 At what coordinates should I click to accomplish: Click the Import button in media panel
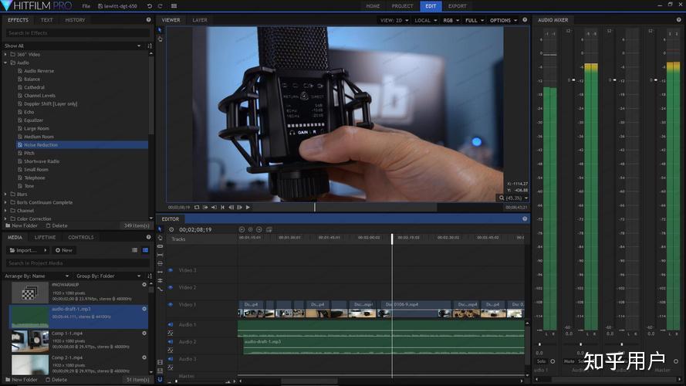coord(27,250)
